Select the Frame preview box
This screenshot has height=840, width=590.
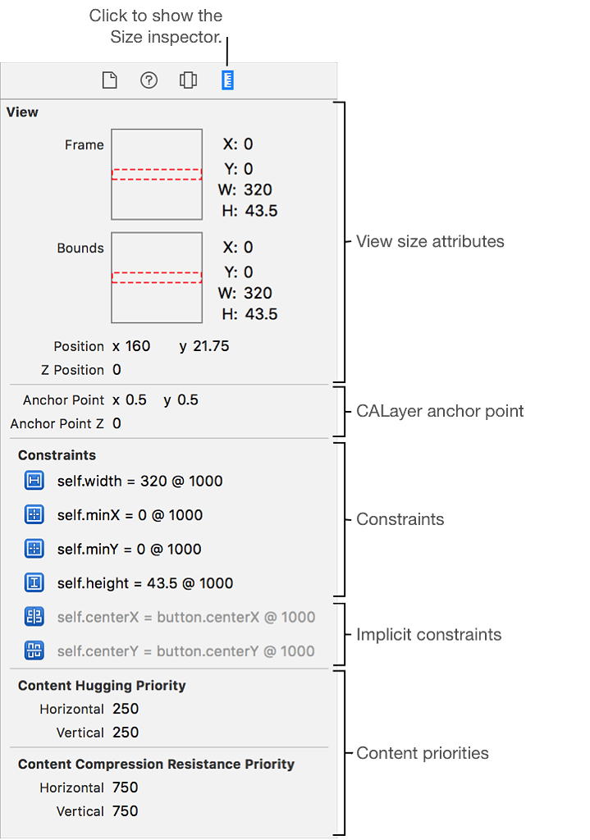157,174
